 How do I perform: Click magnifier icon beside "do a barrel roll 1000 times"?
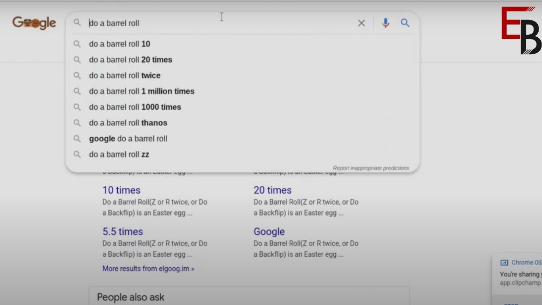[x=77, y=107]
